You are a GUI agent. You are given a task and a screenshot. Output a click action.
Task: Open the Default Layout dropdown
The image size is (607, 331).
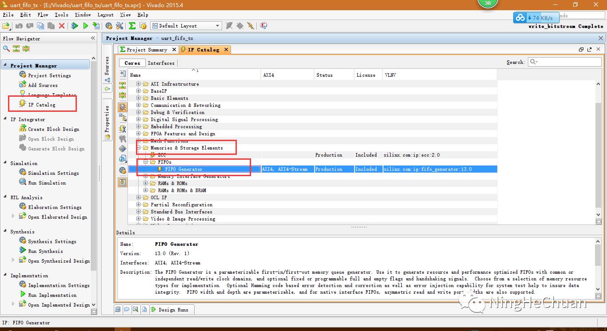186,26
